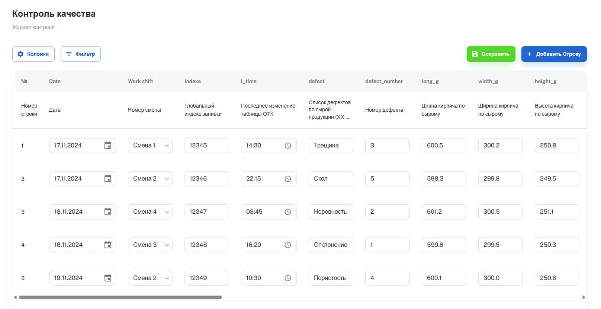The image size is (601, 309).
Task: Click calendar icon for 19.11.2024 date
Action: [108, 278]
